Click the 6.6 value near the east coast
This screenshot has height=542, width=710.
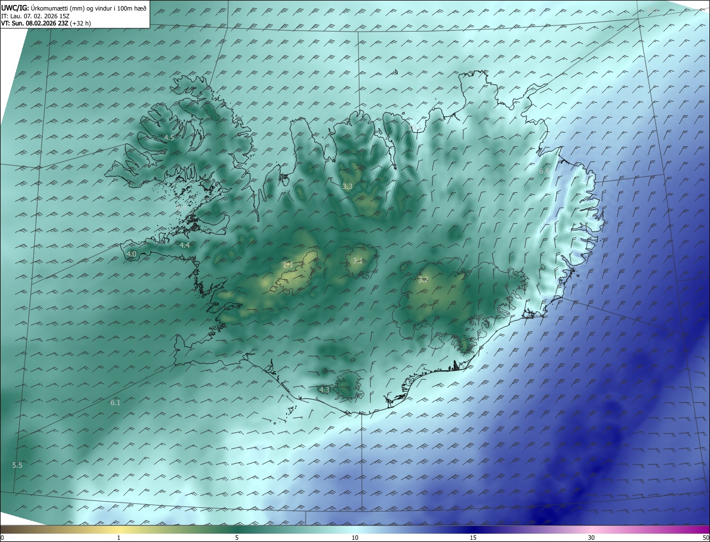coord(544,171)
